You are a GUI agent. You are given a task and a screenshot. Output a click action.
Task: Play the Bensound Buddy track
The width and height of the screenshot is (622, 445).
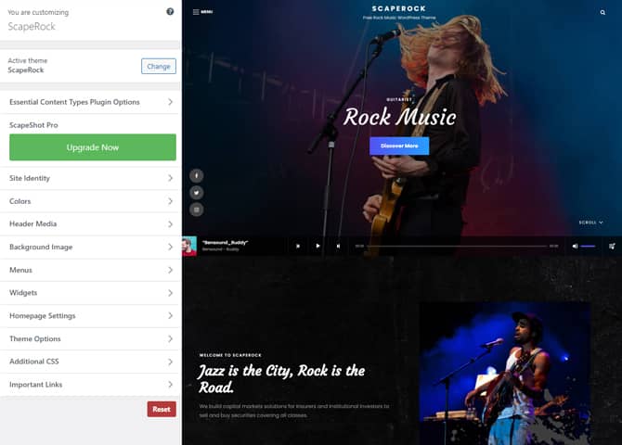(x=317, y=246)
